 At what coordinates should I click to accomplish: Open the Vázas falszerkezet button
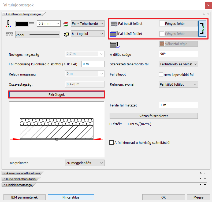pyautogui.click(x=154, y=116)
